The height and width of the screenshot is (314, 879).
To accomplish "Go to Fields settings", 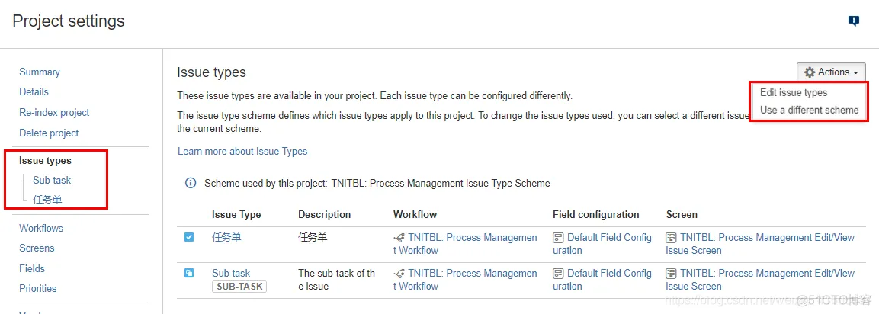I will pyautogui.click(x=32, y=268).
